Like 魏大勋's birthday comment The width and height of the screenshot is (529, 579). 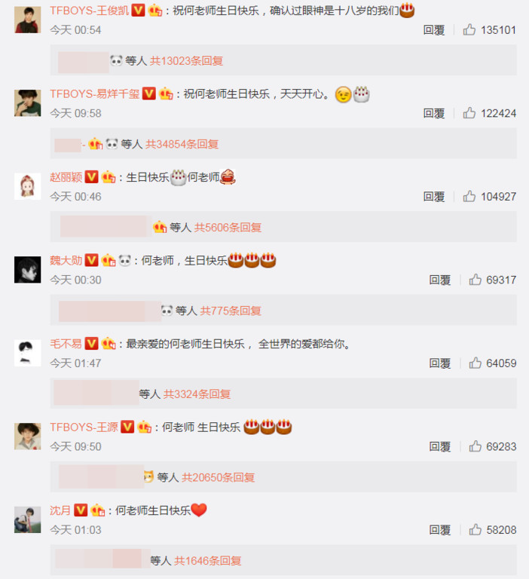[x=475, y=280]
